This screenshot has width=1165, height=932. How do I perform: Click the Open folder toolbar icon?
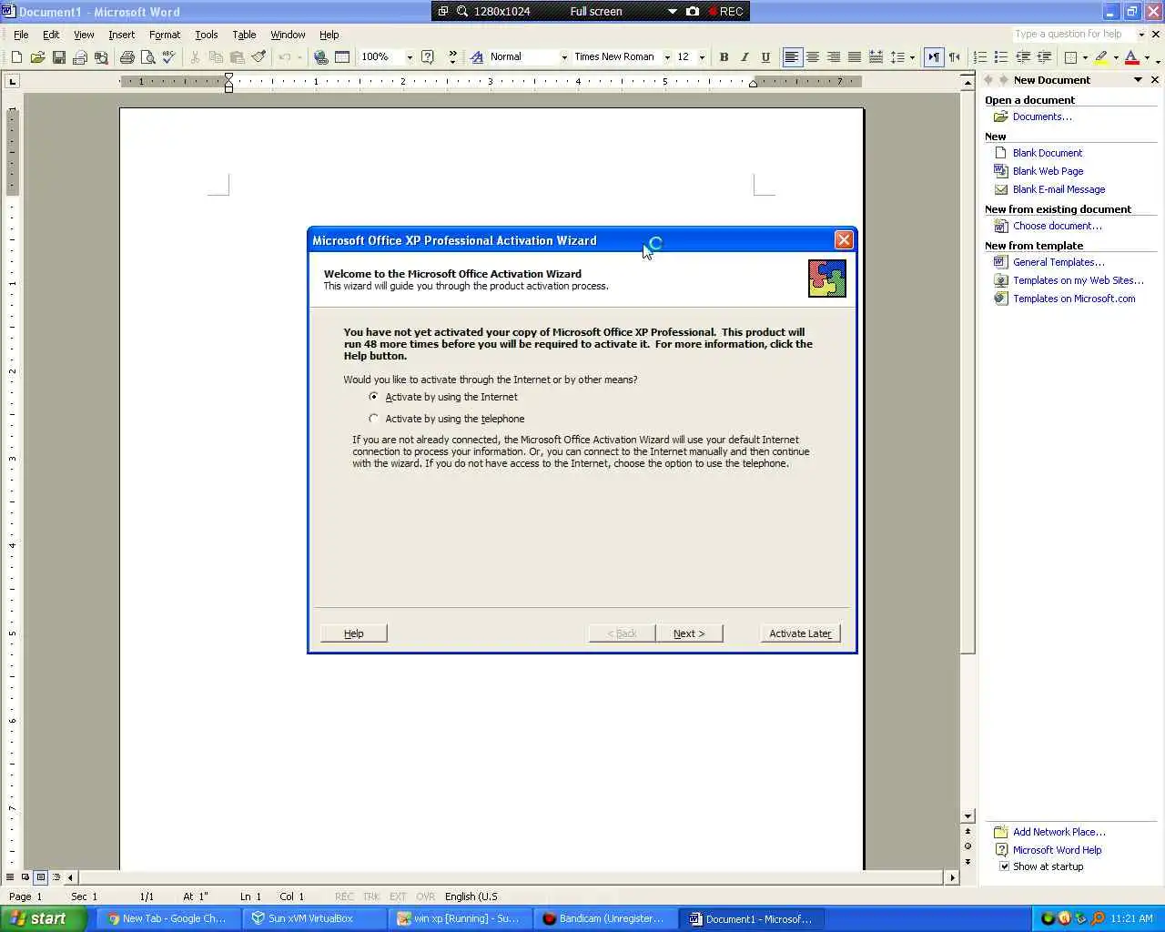(37, 56)
